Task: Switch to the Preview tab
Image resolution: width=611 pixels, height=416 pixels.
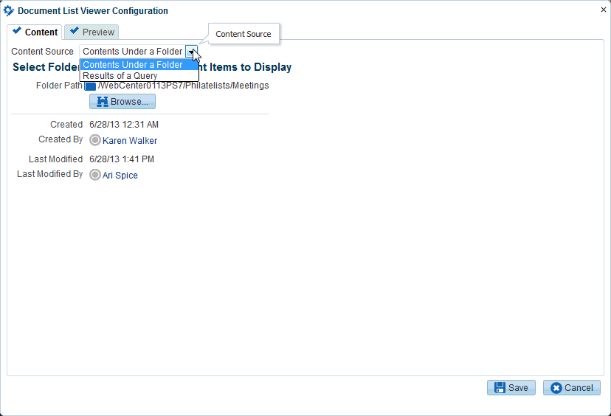Action: point(92,32)
